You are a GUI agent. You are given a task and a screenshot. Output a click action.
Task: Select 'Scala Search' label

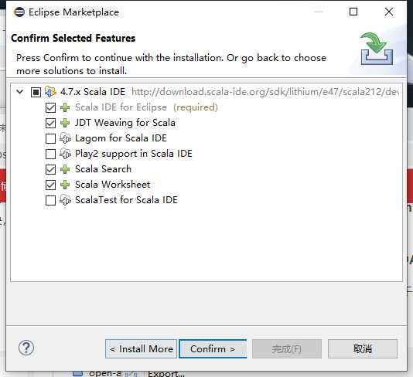pos(103,169)
